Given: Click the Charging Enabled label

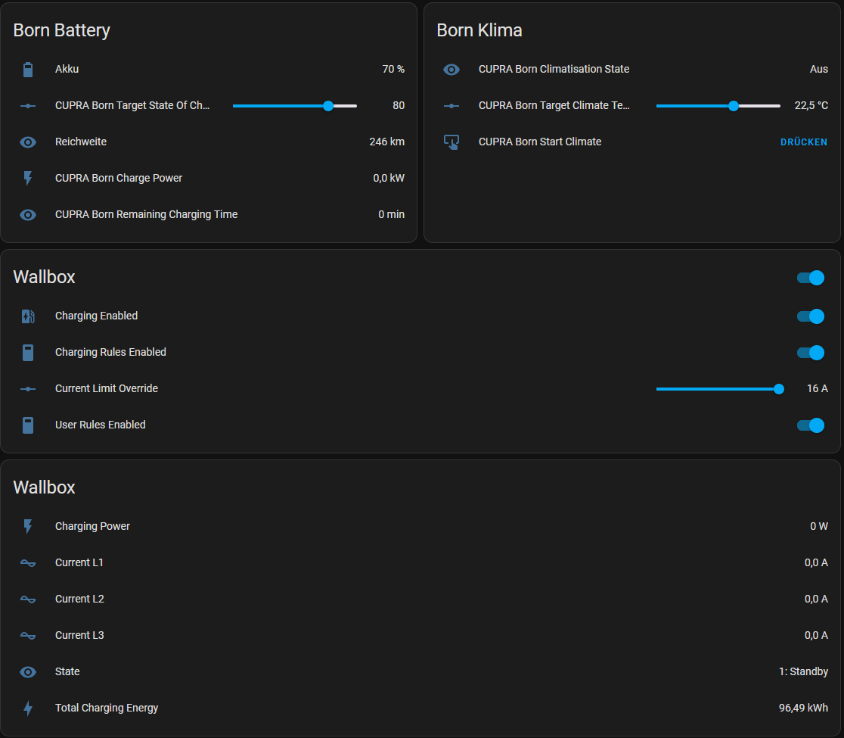Looking at the screenshot, I should 96,316.
